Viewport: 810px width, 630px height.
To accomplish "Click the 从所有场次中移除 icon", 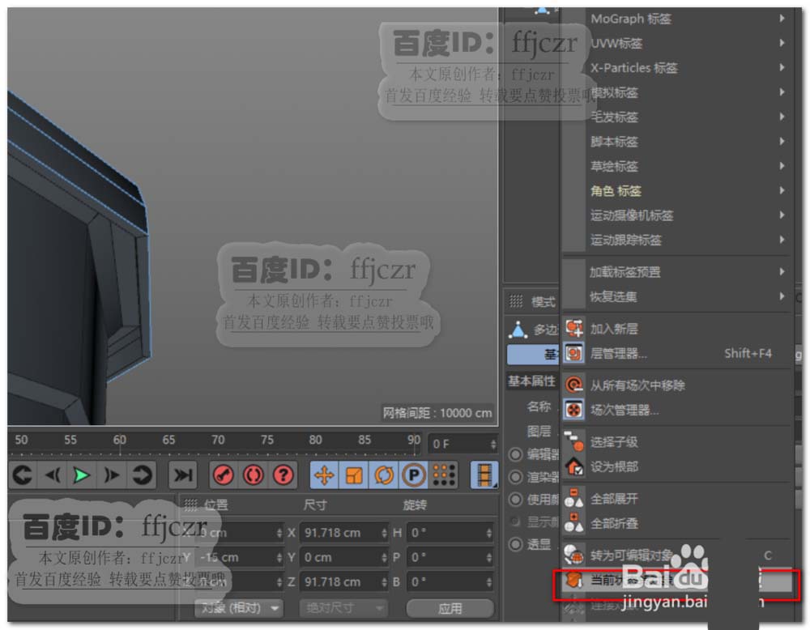I will click(574, 385).
